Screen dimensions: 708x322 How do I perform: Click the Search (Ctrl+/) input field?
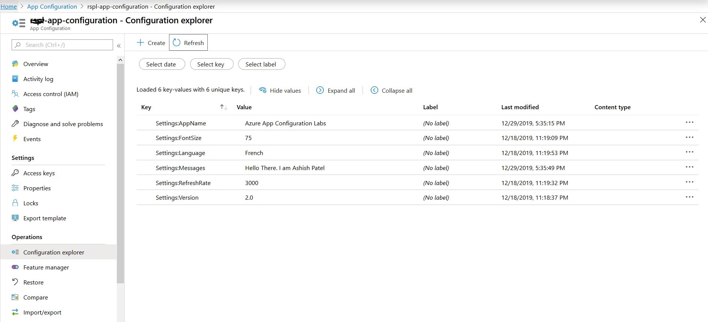tap(62, 45)
